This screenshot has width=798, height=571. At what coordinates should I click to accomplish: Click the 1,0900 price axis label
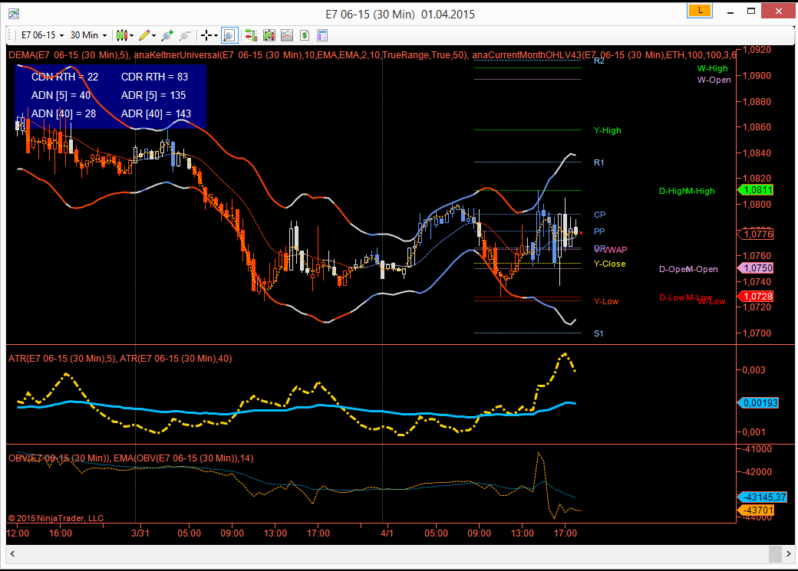pos(757,75)
